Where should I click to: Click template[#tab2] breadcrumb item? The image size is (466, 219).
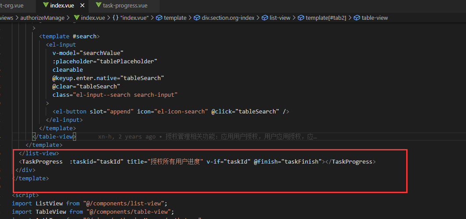tap(326, 18)
